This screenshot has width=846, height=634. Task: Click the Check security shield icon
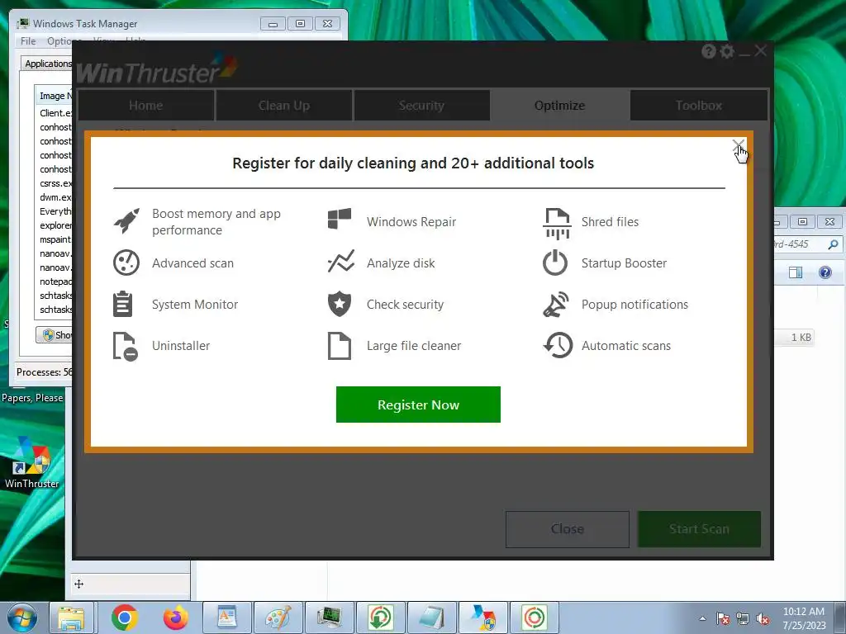coord(340,305)
